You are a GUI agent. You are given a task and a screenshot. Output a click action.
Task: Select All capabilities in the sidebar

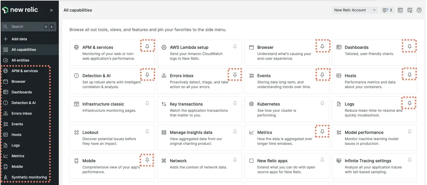tap(24, 50)
